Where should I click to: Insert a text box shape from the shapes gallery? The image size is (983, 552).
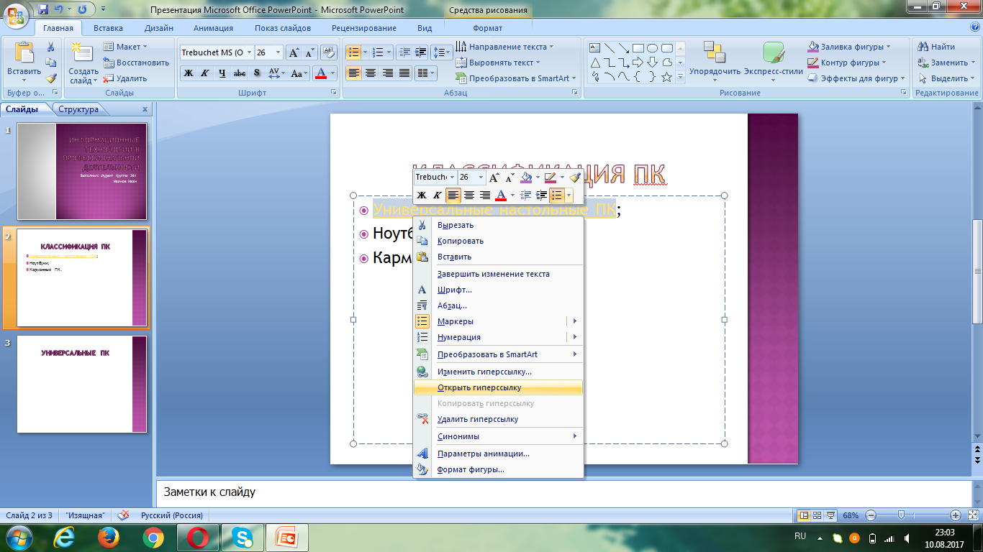[595, 48]
